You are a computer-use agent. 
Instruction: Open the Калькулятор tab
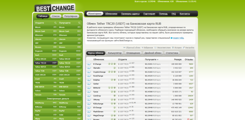pyautogui.click(x=115, y=53)
